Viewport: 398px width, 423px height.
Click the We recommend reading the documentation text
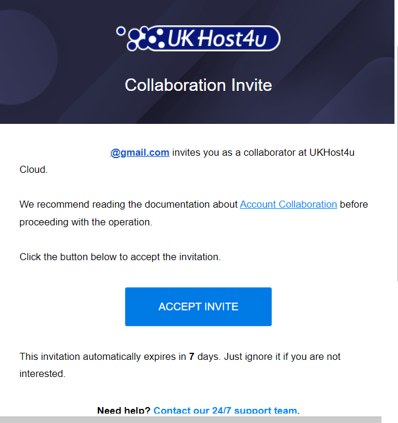coord(129,205)
